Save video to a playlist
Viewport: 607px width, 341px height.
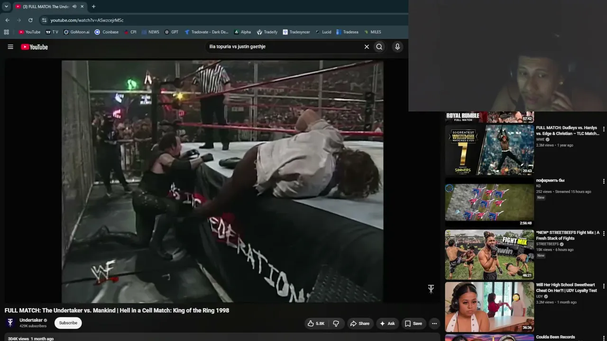(413, 323)
